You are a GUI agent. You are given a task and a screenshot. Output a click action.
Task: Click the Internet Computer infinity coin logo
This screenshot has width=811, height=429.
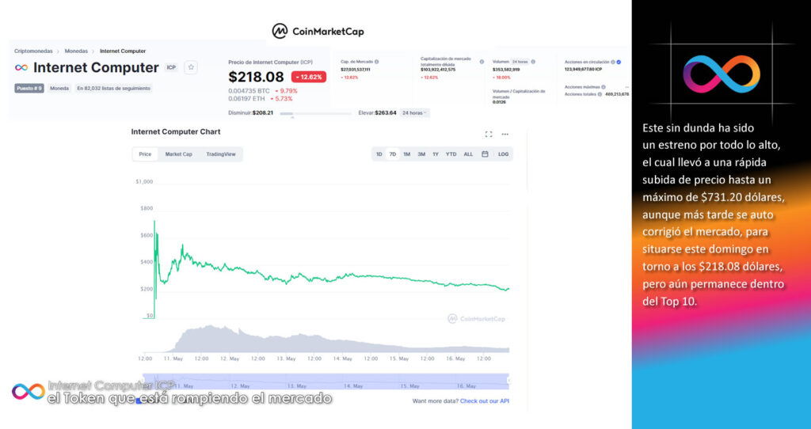(x=21, y=67)
